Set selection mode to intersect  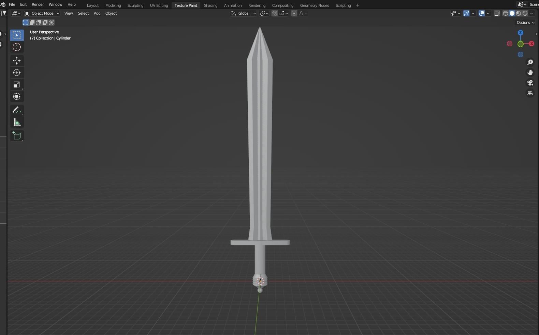tap(52, 22)
